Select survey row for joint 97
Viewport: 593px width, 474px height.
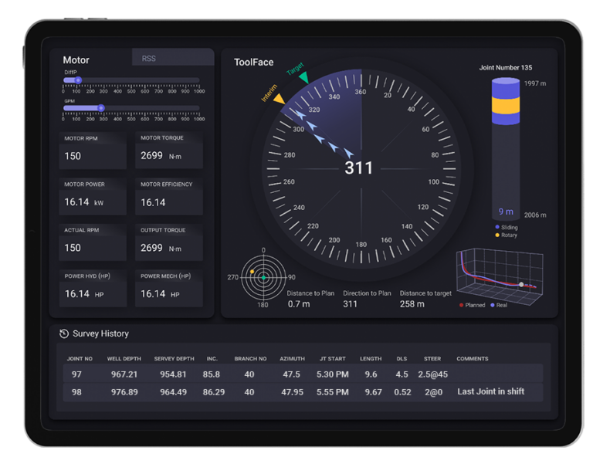tap(302, 374)
